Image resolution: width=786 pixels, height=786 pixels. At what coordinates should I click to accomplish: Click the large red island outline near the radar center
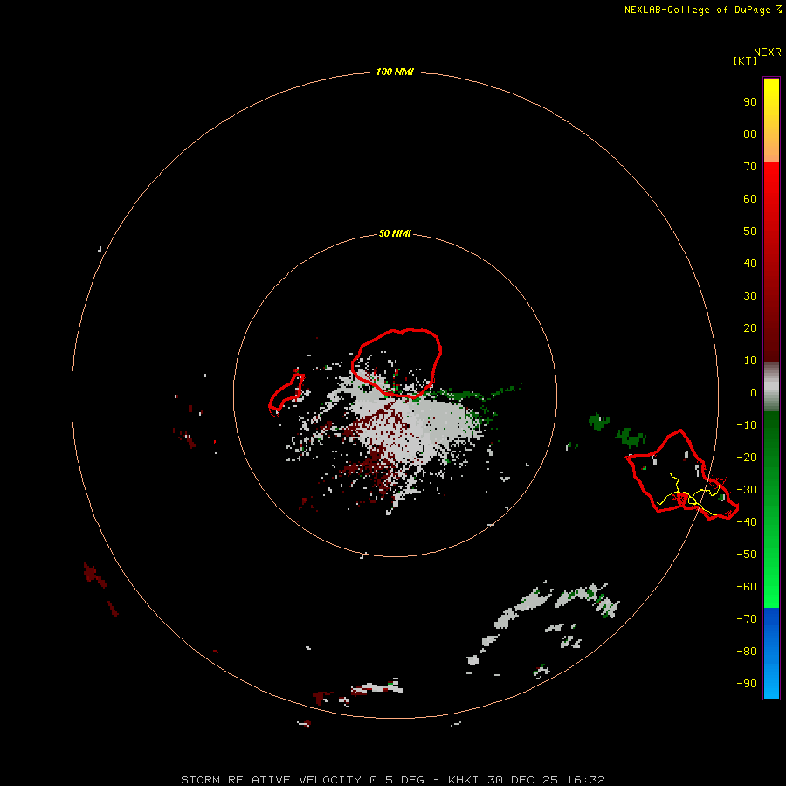tap(396, 363)
